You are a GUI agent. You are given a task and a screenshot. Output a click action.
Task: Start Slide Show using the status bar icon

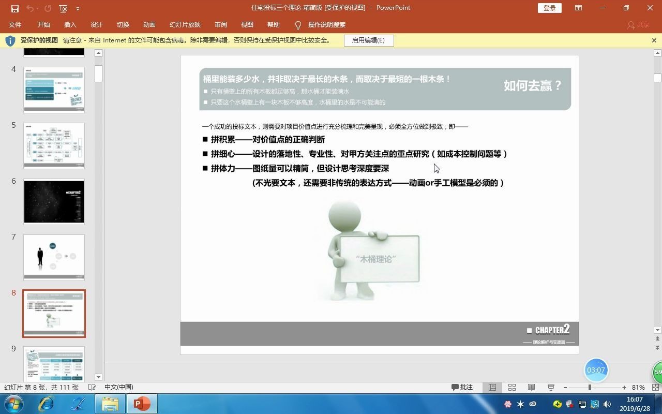pos(550,387)
